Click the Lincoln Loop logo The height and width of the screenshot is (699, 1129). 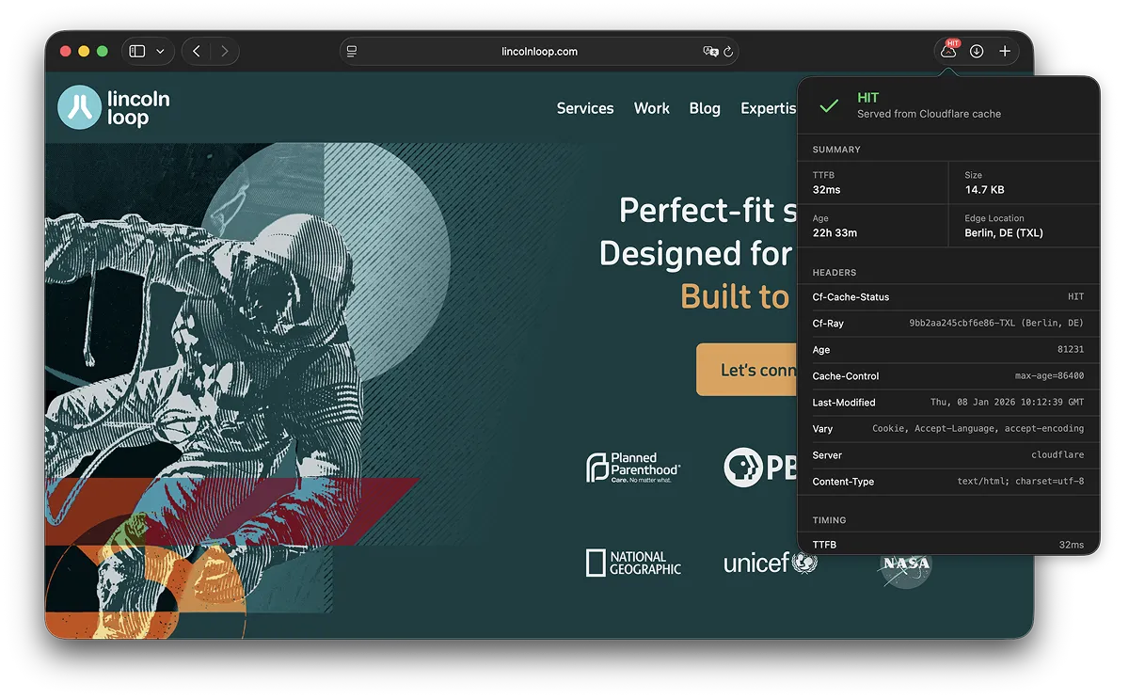114,107
